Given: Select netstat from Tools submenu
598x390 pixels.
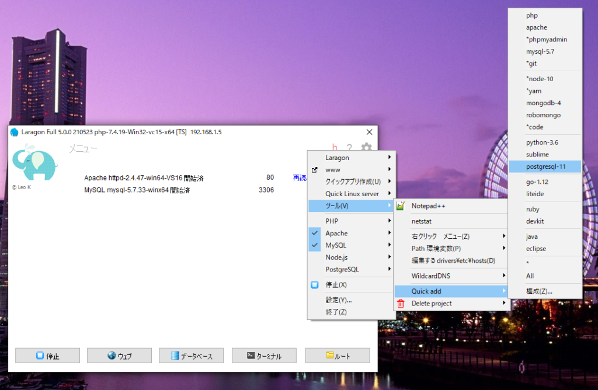Looking at the screenshot, I should 451,221.
